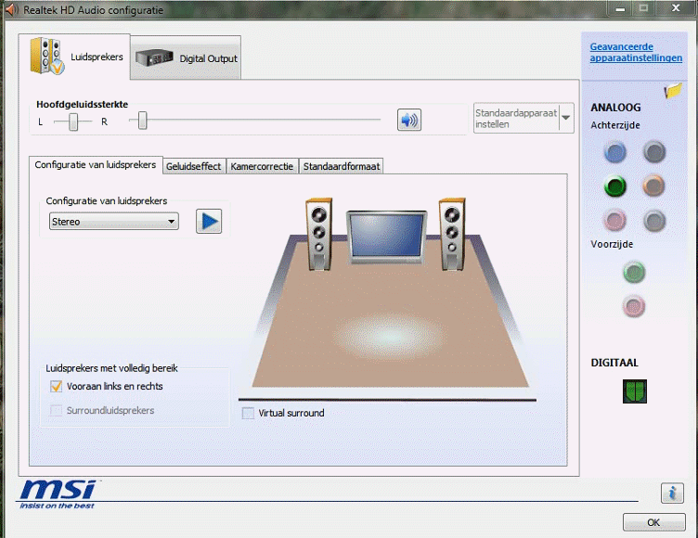Open Configuratie van luidsprekers tab

click(96, 165)
